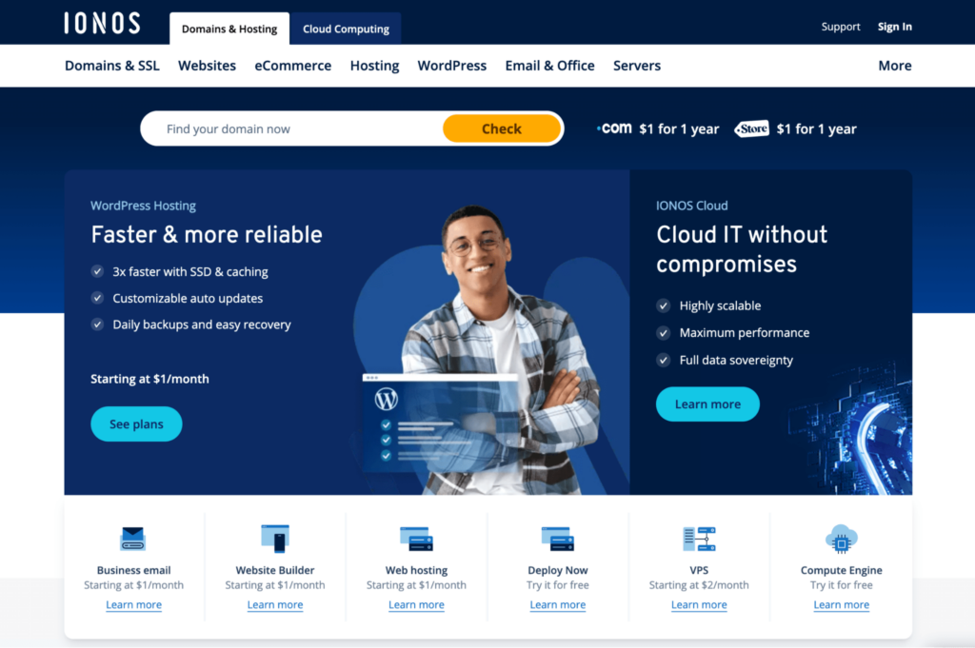Click the WordPress Hosting label
Screen dimensions: 975x648
pos(143,206)
